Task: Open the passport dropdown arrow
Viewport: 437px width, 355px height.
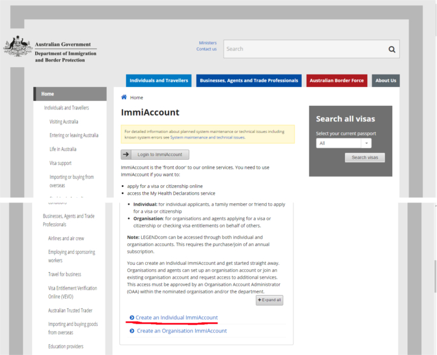Action: pyautogui.click(x=366, y=143)
